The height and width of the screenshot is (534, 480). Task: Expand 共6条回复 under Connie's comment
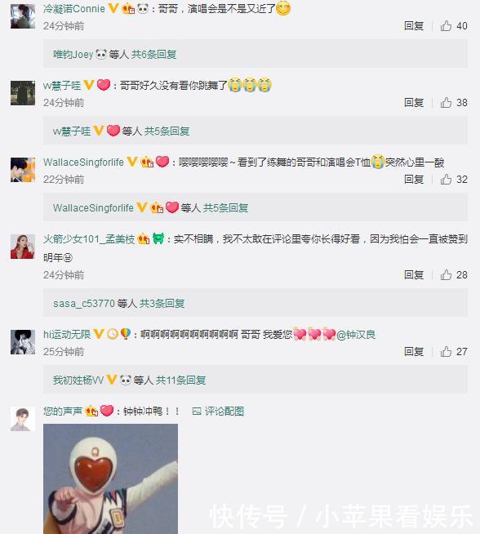[153, 54]
